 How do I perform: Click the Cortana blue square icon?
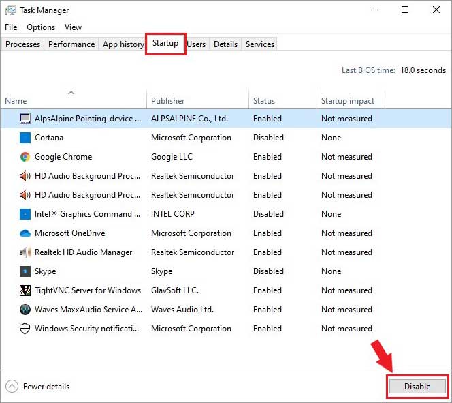click(25, 138)
